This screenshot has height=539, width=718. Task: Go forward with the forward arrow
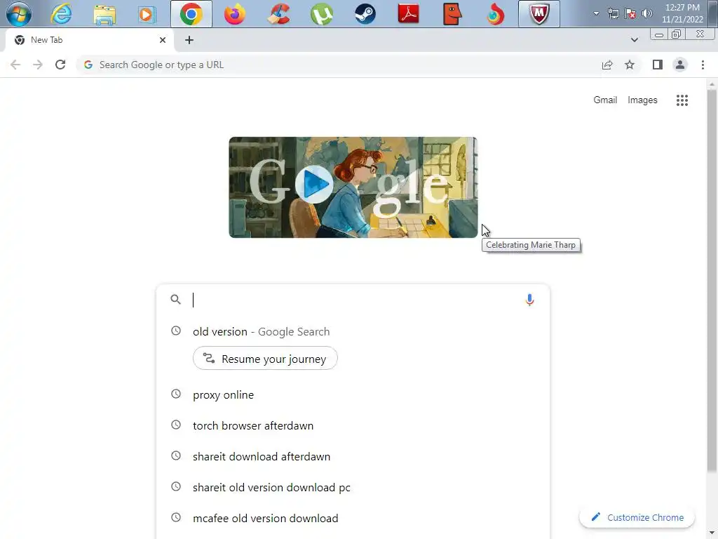38,65
